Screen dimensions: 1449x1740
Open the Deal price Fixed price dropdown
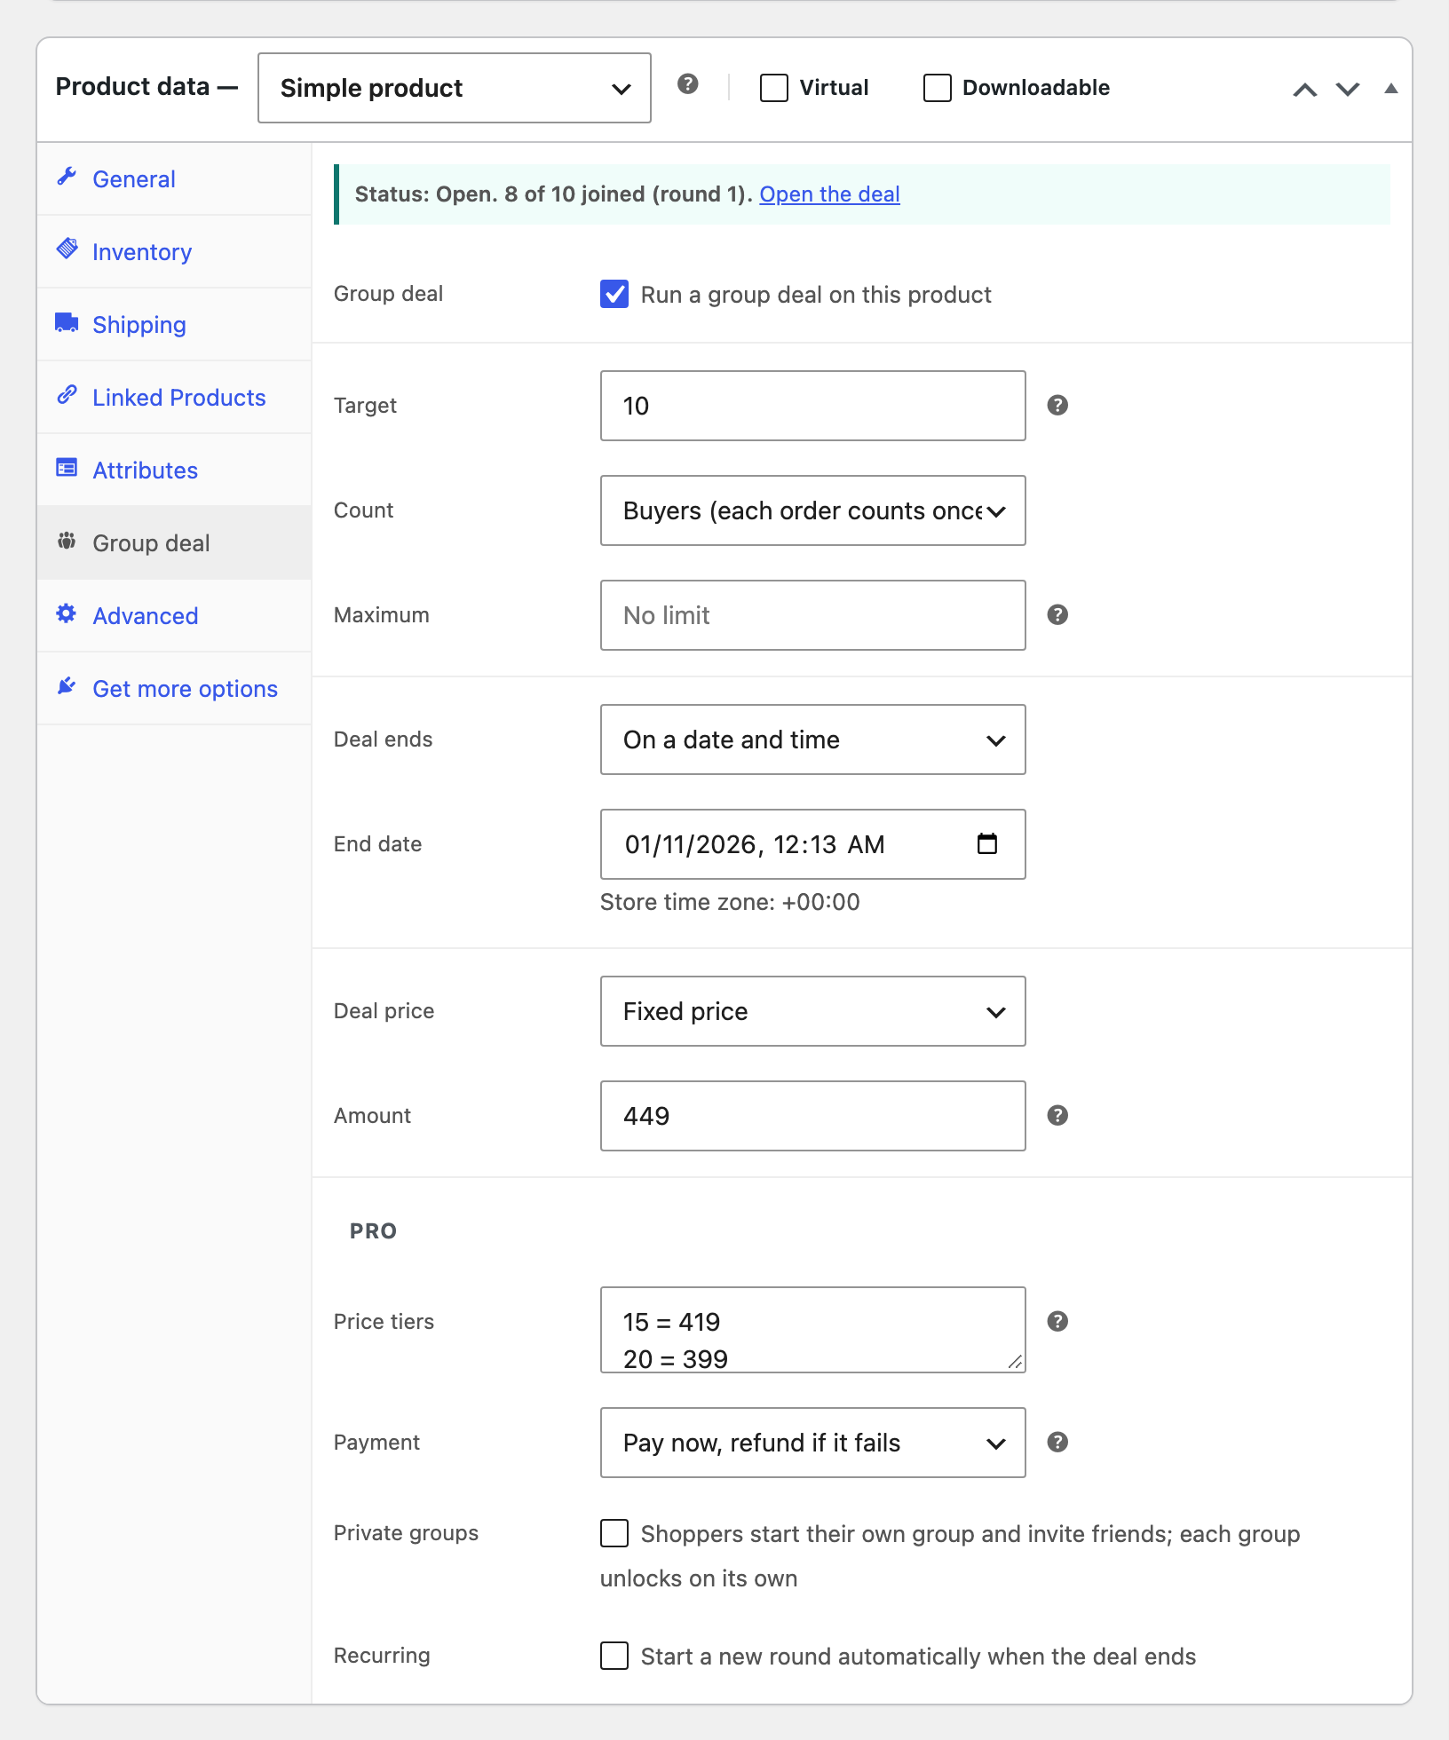(813, 1011)
